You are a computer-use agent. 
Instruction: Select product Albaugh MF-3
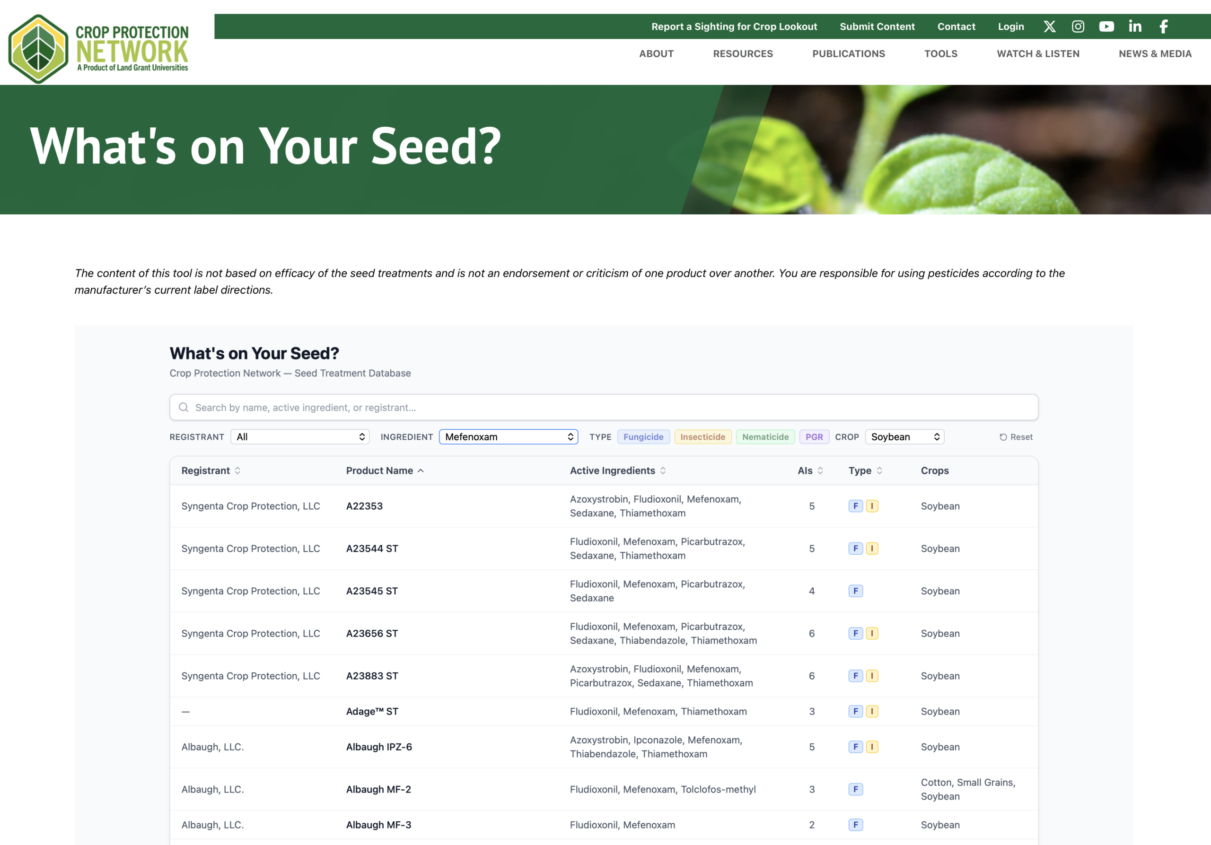tap(378, 825)
